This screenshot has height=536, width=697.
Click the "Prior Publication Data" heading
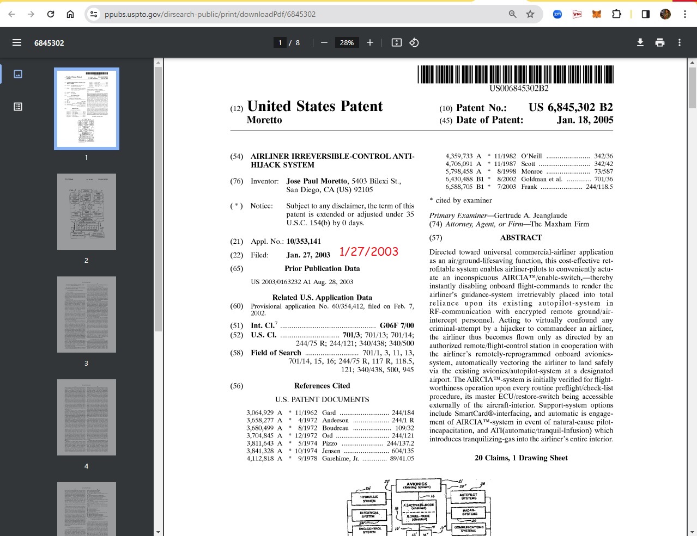click(322, 269)
